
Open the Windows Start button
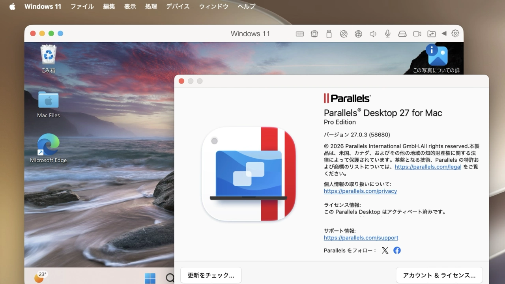pos(150,278)
